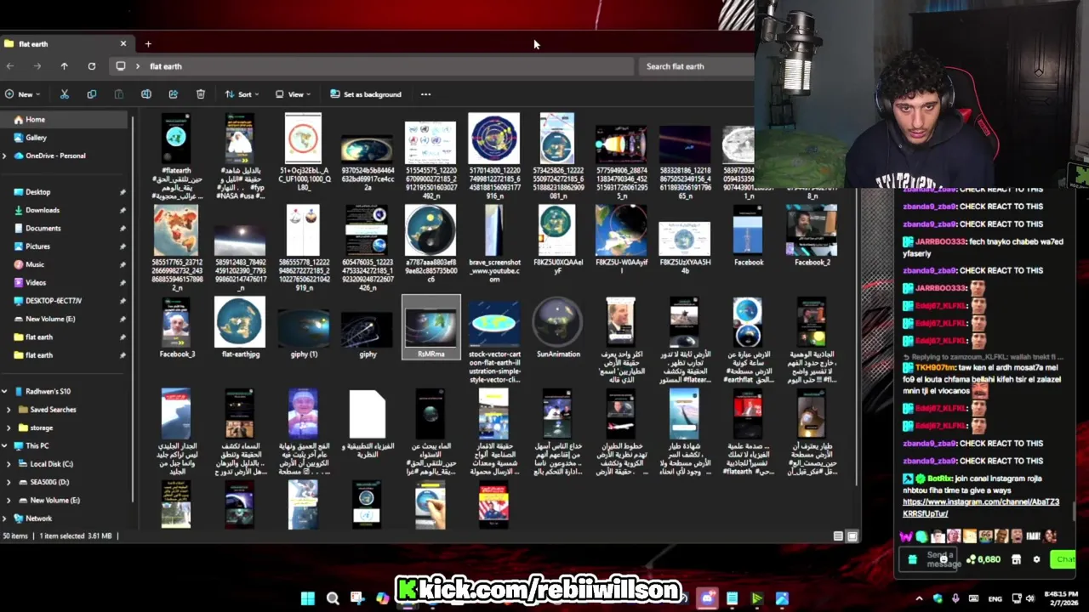Add a new File Explorer tab
This screenshot has height=612, width=1089.
(148, 43)
